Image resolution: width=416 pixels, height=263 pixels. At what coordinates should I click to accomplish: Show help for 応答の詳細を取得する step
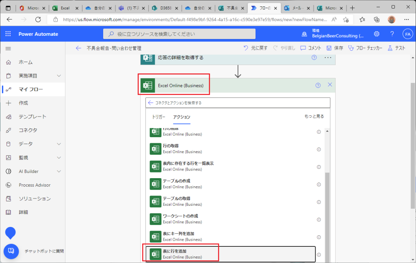(x=314, y=58)
